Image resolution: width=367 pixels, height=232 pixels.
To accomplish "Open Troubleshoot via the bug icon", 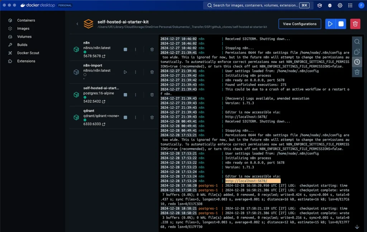I will pos(330,5).
